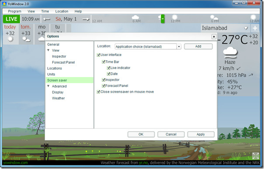Screen dimensions: 264x169
Task: Click today's sunny forecast icon
Action: click(10, 39)
